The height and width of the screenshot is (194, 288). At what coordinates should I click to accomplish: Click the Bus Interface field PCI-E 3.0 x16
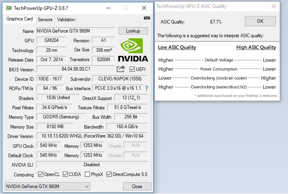[x=118, y=88]
